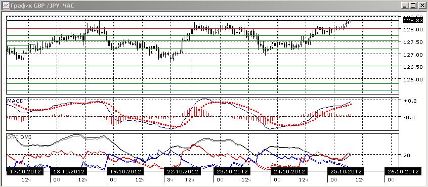Click the 3ч time label under 22.10.2012
Image resolution: width=428 pixels, height=187 pixels.
(169, 180)
